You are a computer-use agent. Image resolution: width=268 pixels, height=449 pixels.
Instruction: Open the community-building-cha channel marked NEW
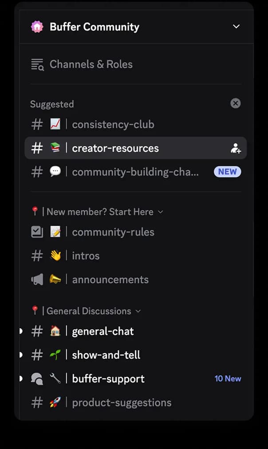click(135, 172)
